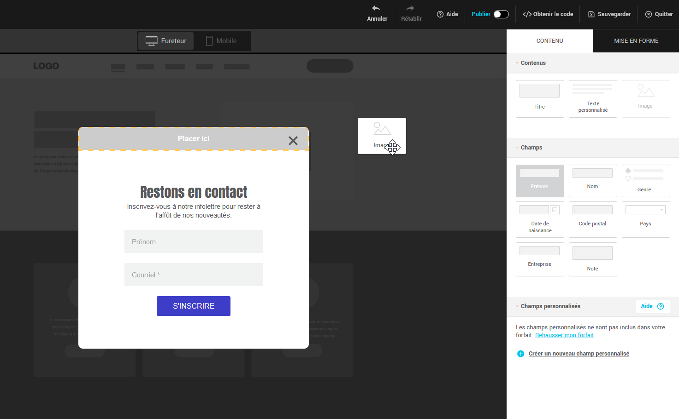Image resolution: width=679 pixels, height=419 pixels.
Task: Open Aide help in top toolbar
Action: coord(447,14)
